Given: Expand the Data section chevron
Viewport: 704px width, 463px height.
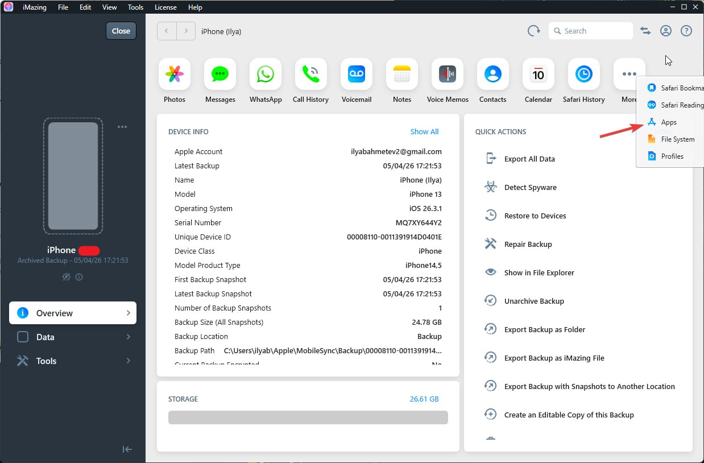Looking at the screenshot, I should [x=129, y=337].
